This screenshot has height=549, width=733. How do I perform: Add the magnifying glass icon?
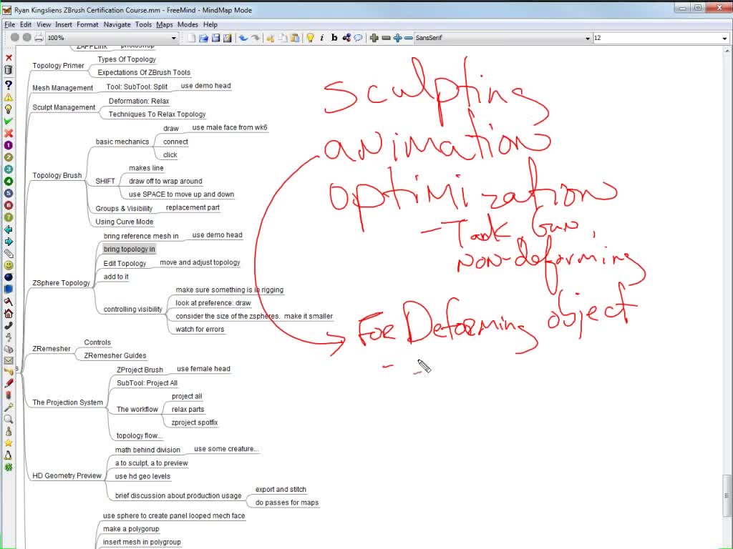[9, 419]
